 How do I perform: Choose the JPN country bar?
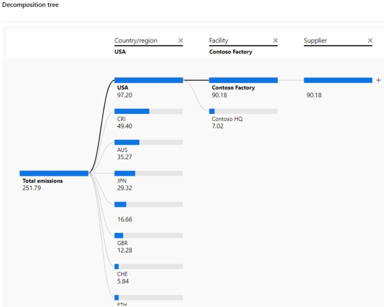148,173
